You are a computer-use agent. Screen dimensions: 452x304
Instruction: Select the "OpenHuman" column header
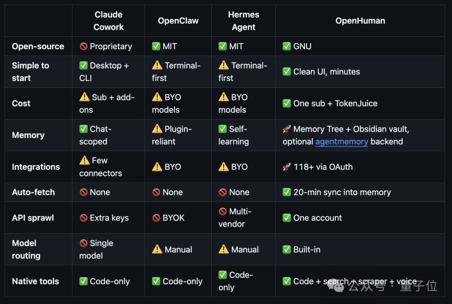[360, 21]
